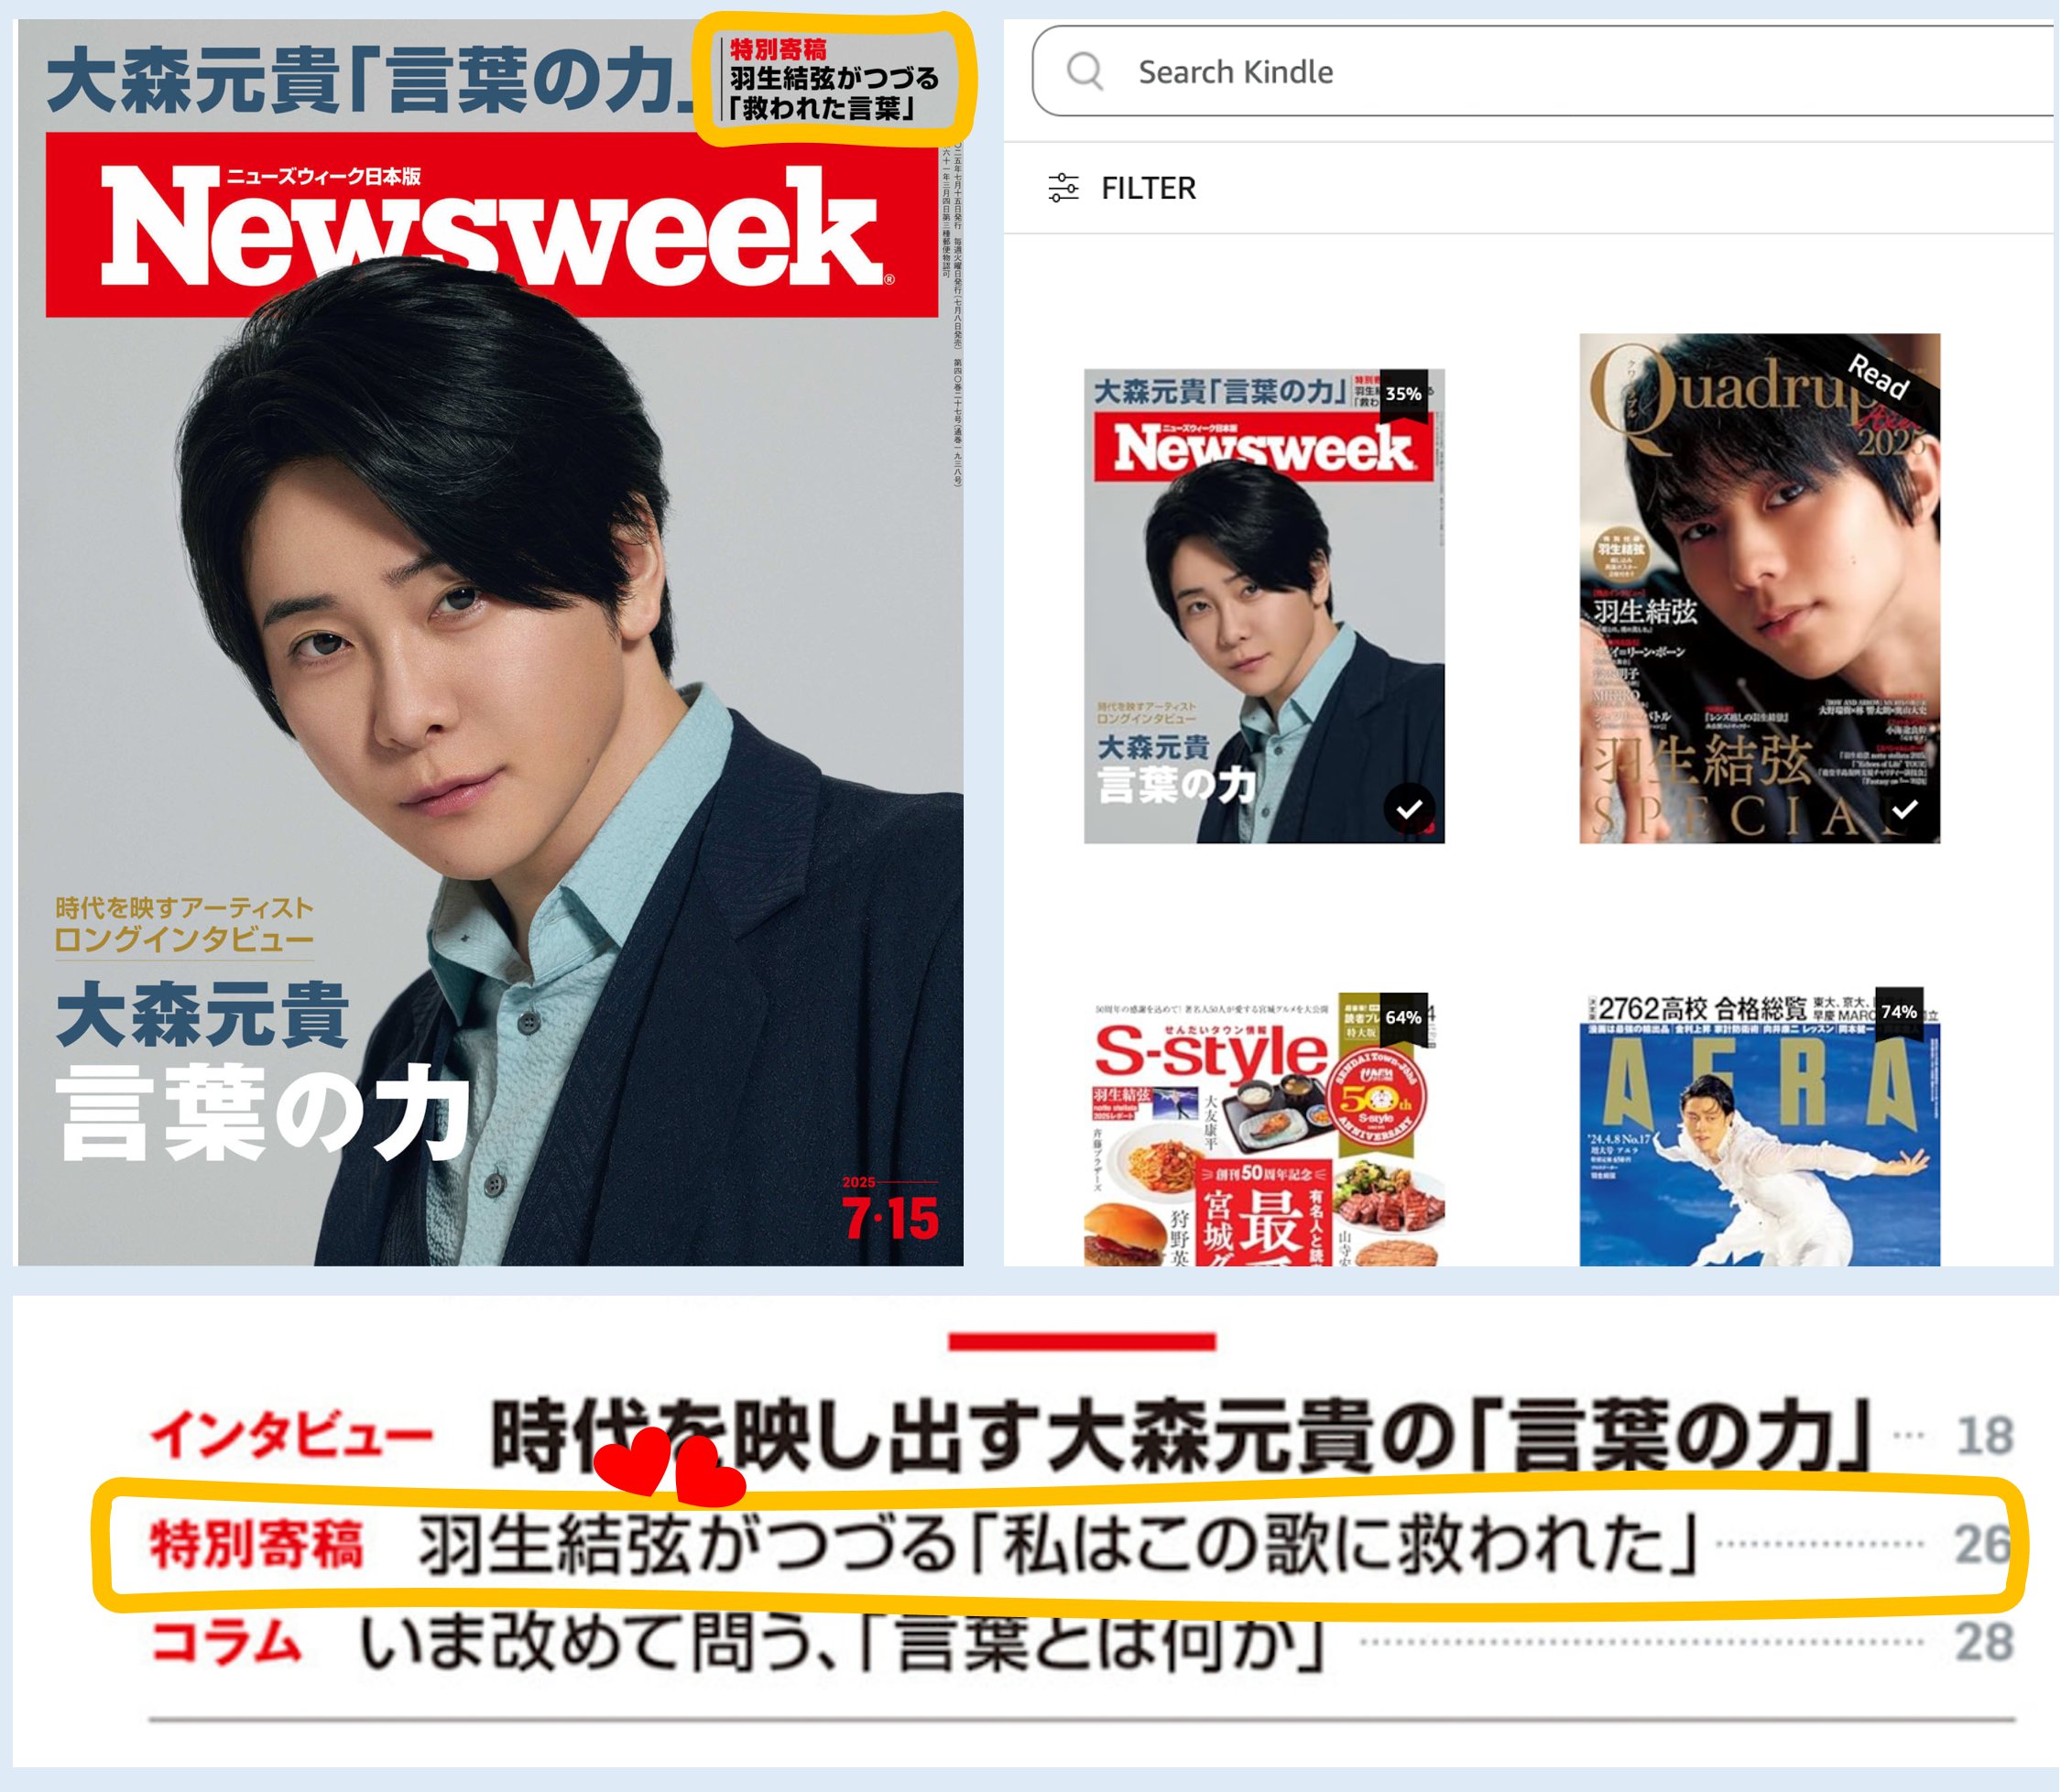The height and width of the screenshot is (1792, 2061).
Task: Click the filter sliders icon
Action: pos(1063,188)
